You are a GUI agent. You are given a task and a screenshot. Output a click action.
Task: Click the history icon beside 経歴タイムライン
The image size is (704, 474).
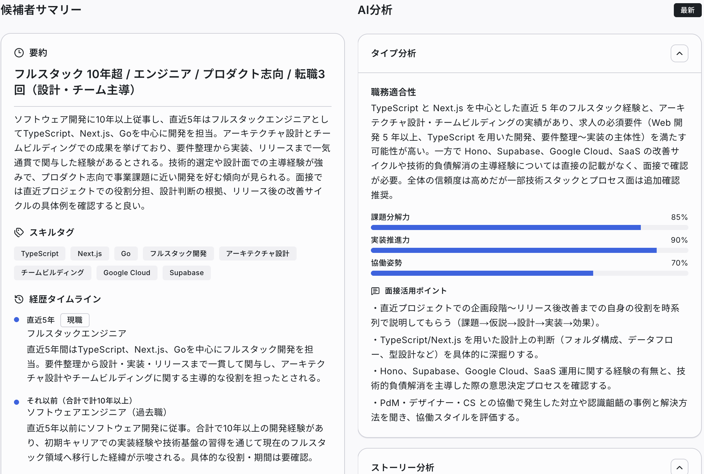(19, 299)
